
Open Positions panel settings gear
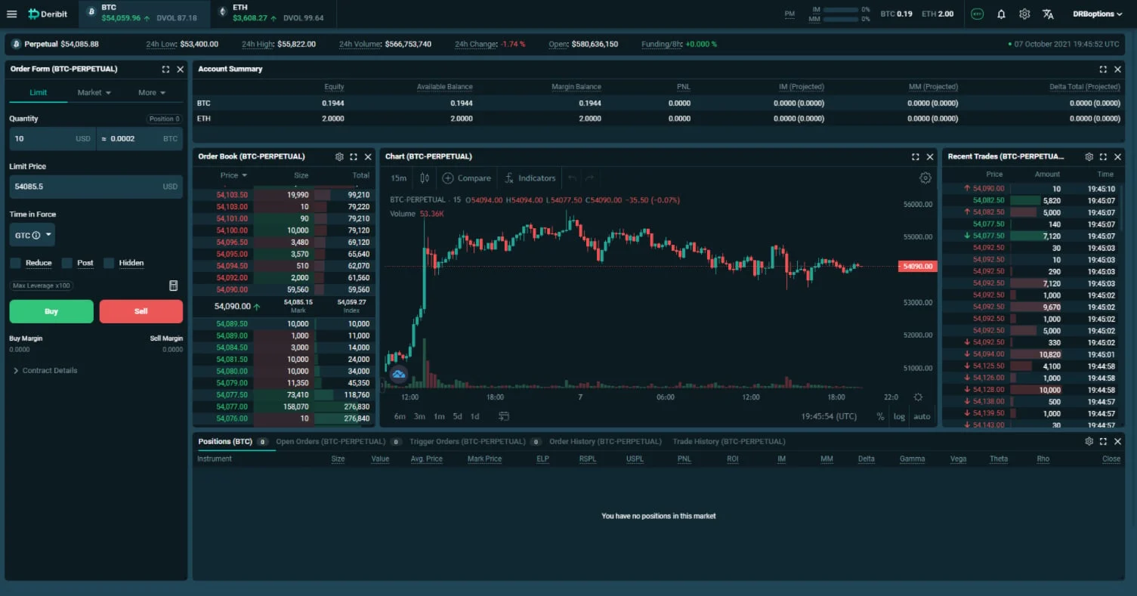[1089, 441]
